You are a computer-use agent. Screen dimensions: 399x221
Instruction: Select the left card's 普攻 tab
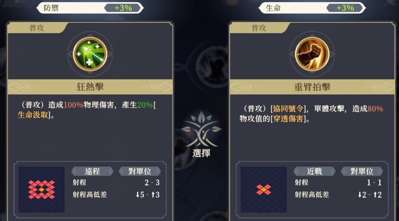(37, 28)
